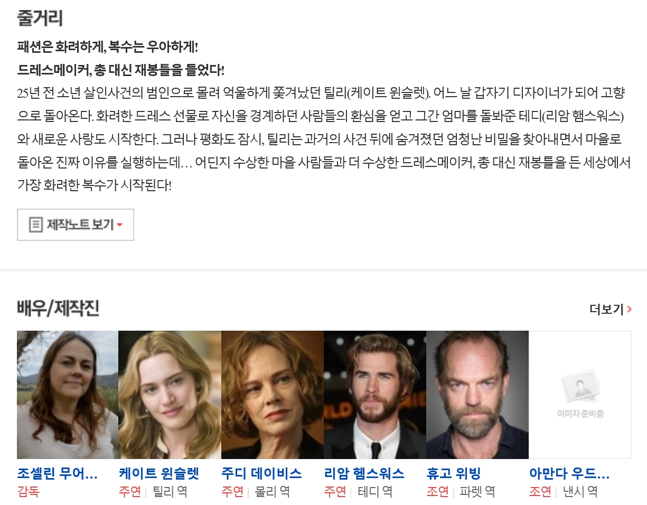Open the 아만다 우드 name link

(569, 473)
